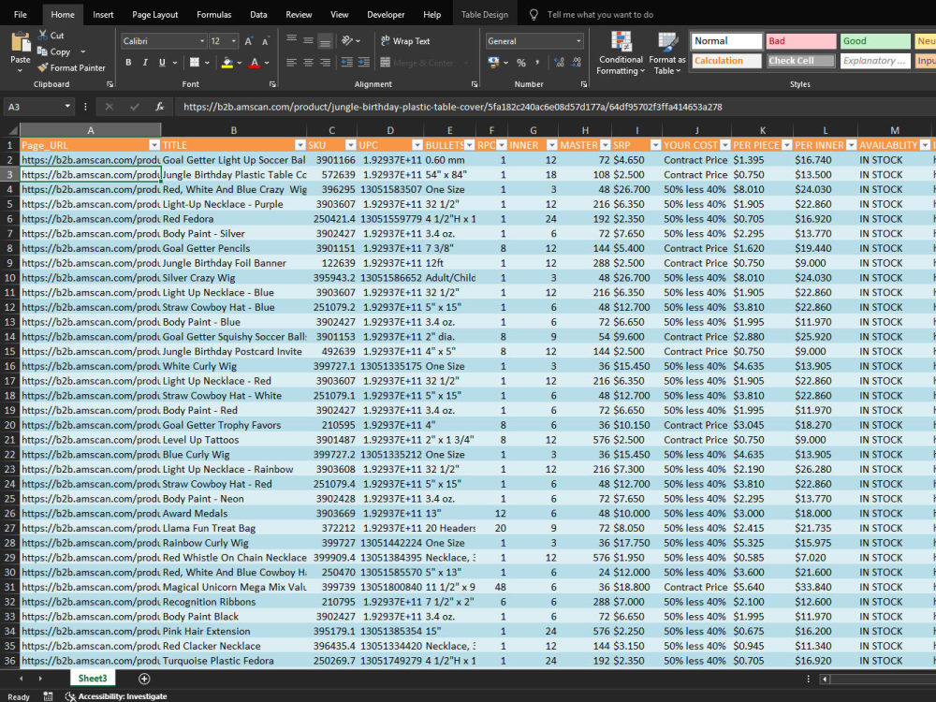Click the Tell me what you want search box
This screenshot has height=702, width=936.
coord(600,14)
